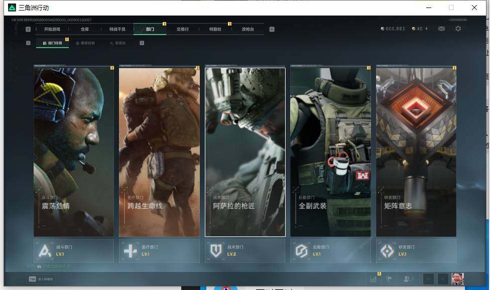Switch to the 改枪台 tab

[x=248, y=30]
